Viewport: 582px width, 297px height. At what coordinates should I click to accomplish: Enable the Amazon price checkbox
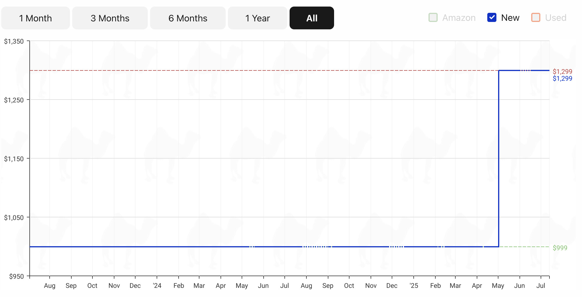433,18
